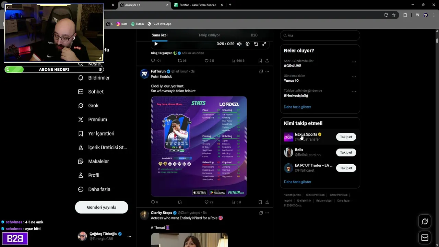The width and height of the screenshot is (439, 247).
Task: Open options for Yunus 10 trend
Action: [x=354, y=77]
